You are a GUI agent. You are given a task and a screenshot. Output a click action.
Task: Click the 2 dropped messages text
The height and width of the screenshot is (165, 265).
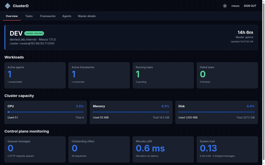coord(224,156)
